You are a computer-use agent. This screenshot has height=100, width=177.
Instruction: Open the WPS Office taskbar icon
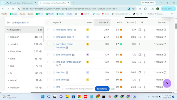coord(85,97)
